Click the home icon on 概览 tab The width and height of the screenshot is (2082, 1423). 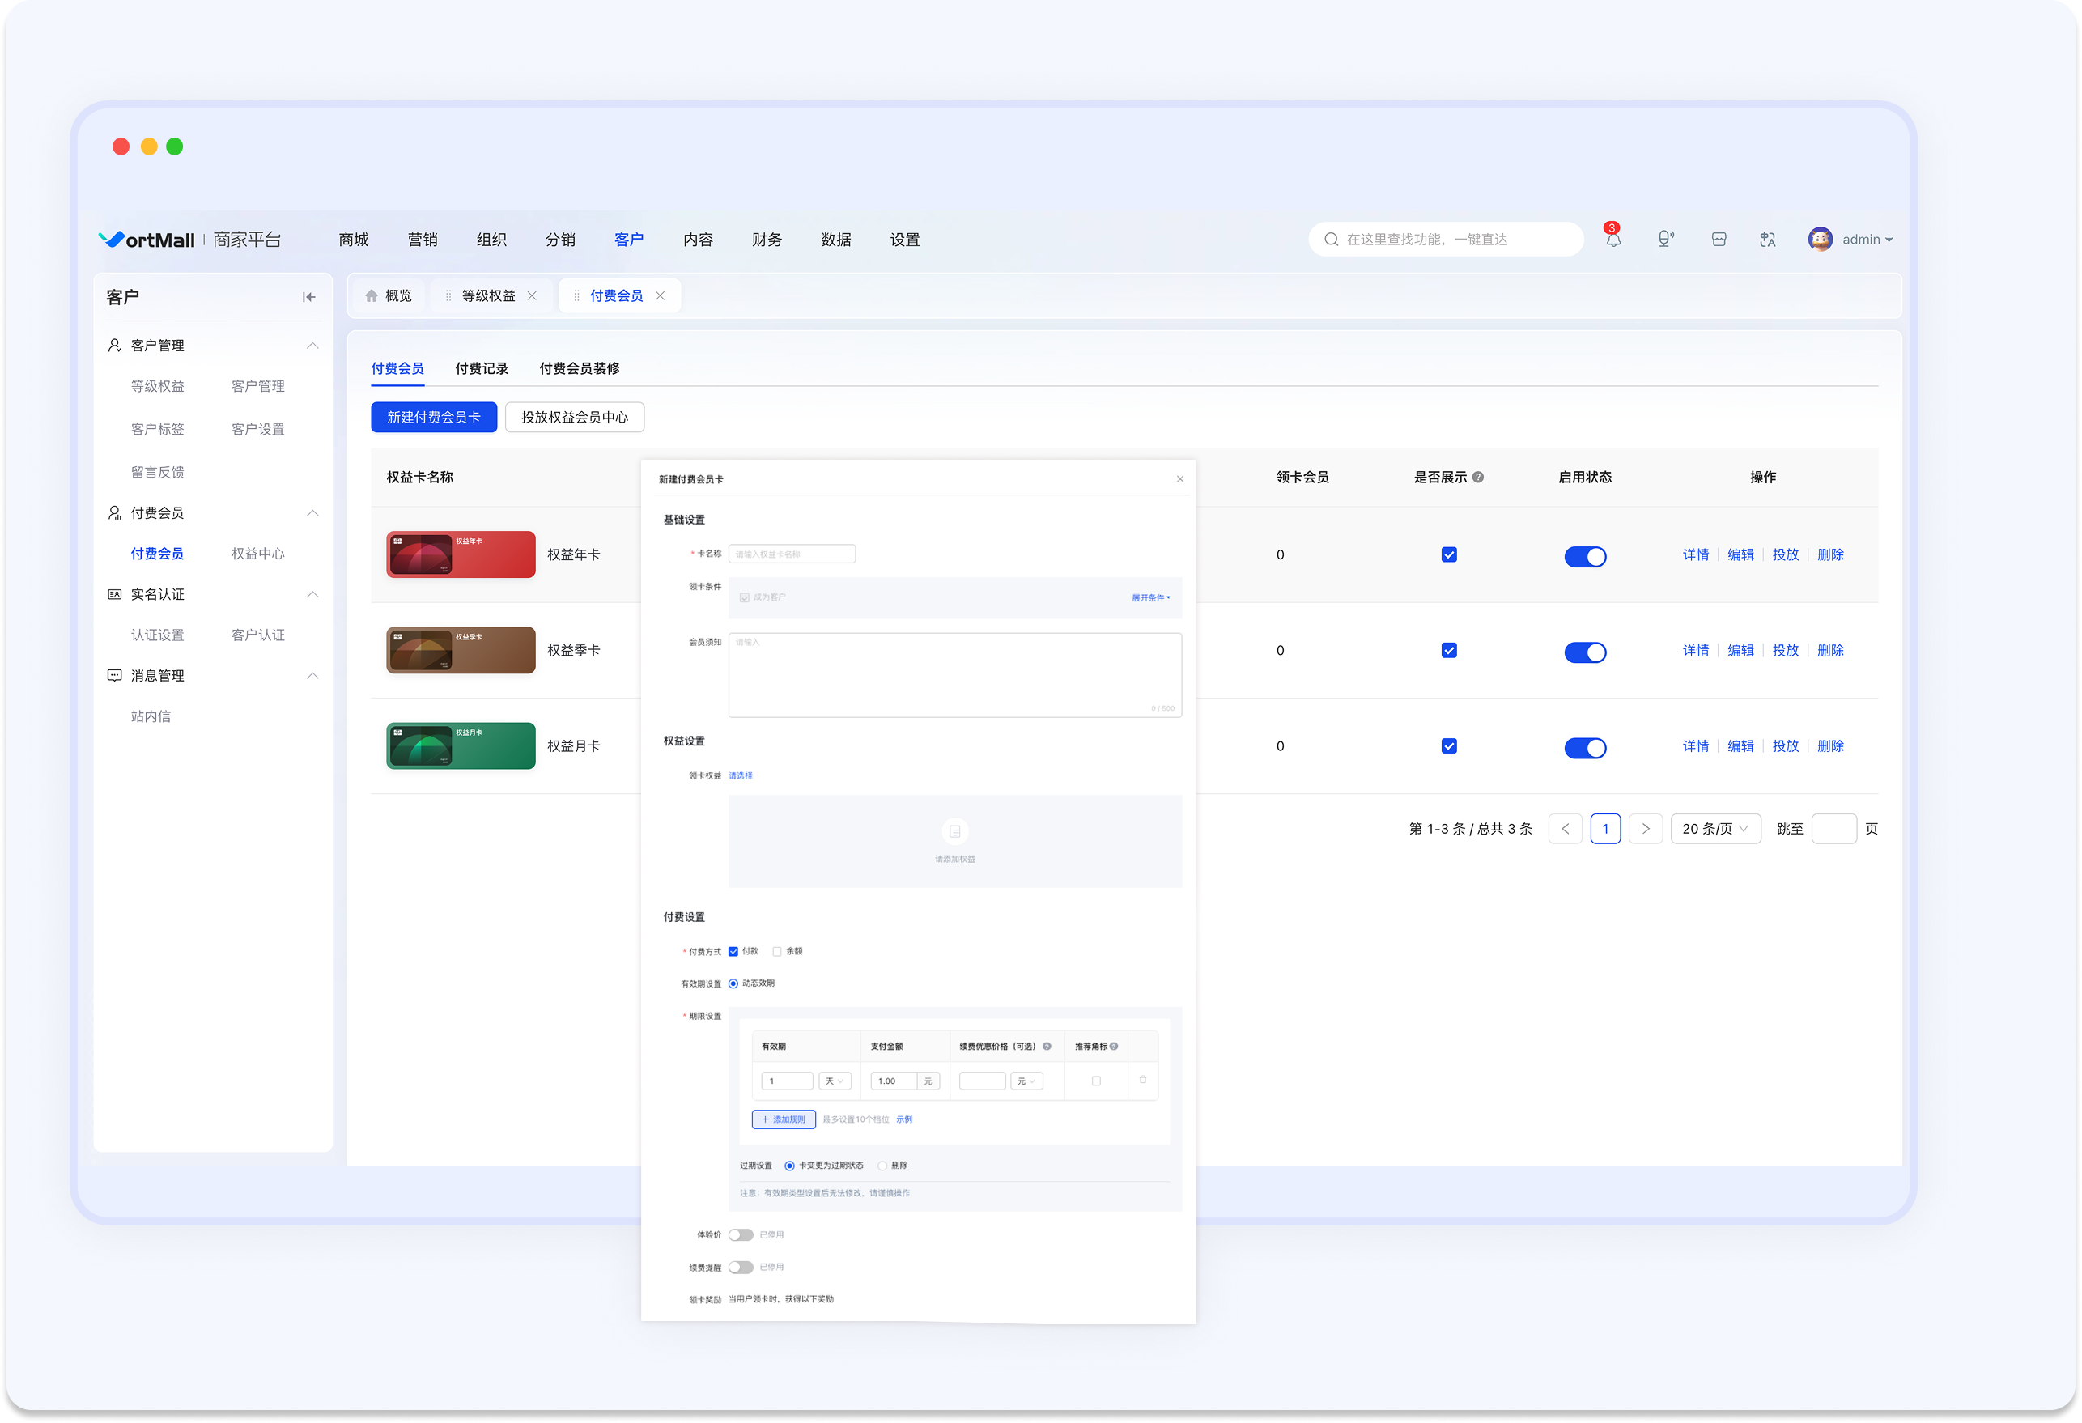point(371,295)
